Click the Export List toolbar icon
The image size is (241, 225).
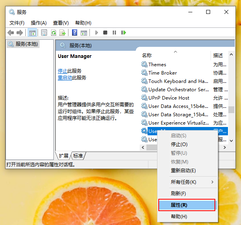[62, 33]
